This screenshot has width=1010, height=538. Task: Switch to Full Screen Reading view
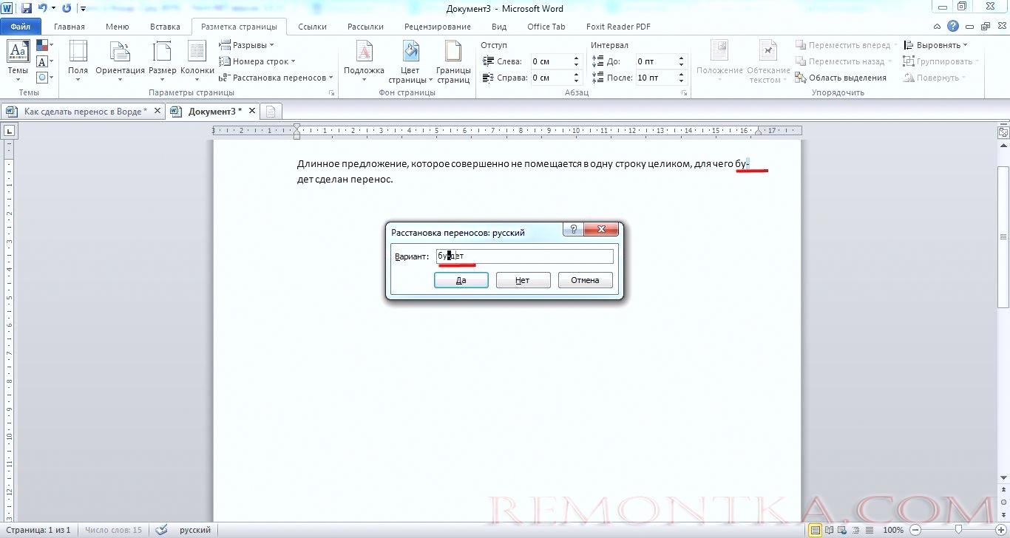pyautogui.click(x=828, y=530)
